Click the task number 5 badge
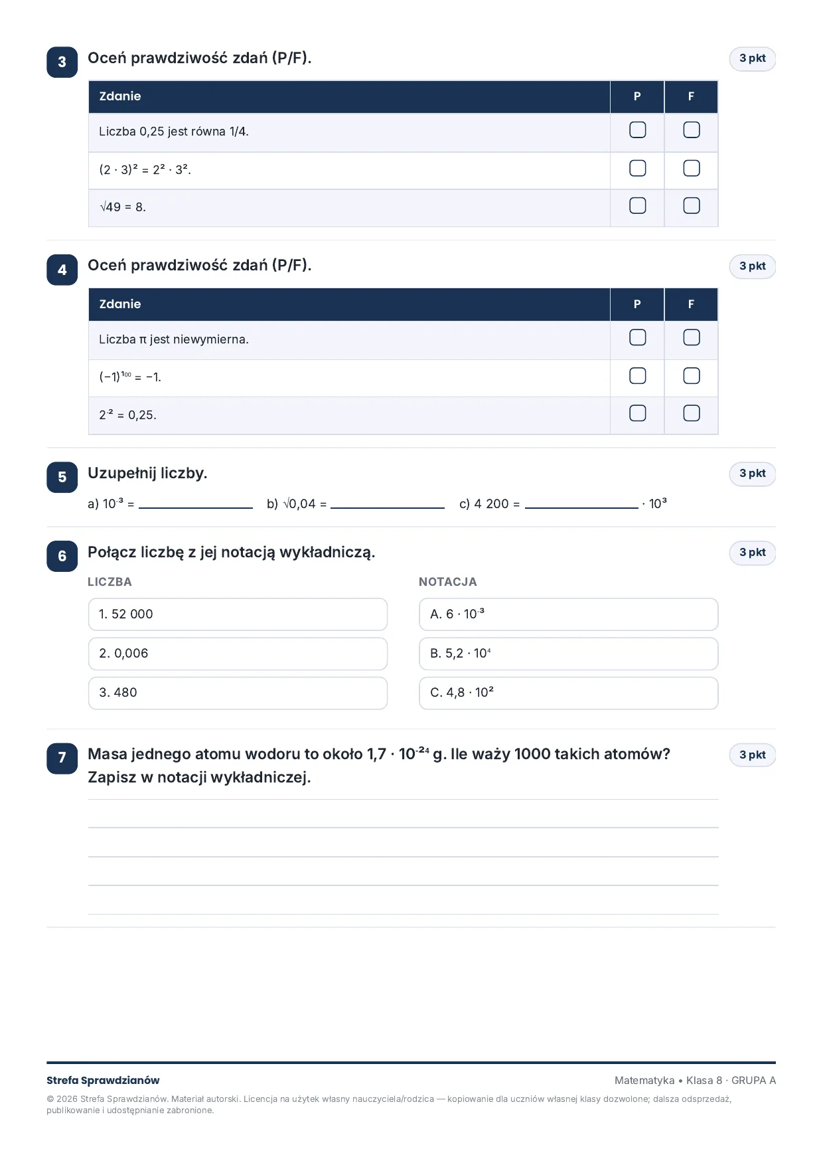823x1165 pixels. point(62,477)
